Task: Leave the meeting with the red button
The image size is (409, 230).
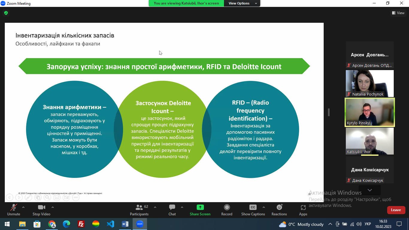Action: (x=396, y=210)
